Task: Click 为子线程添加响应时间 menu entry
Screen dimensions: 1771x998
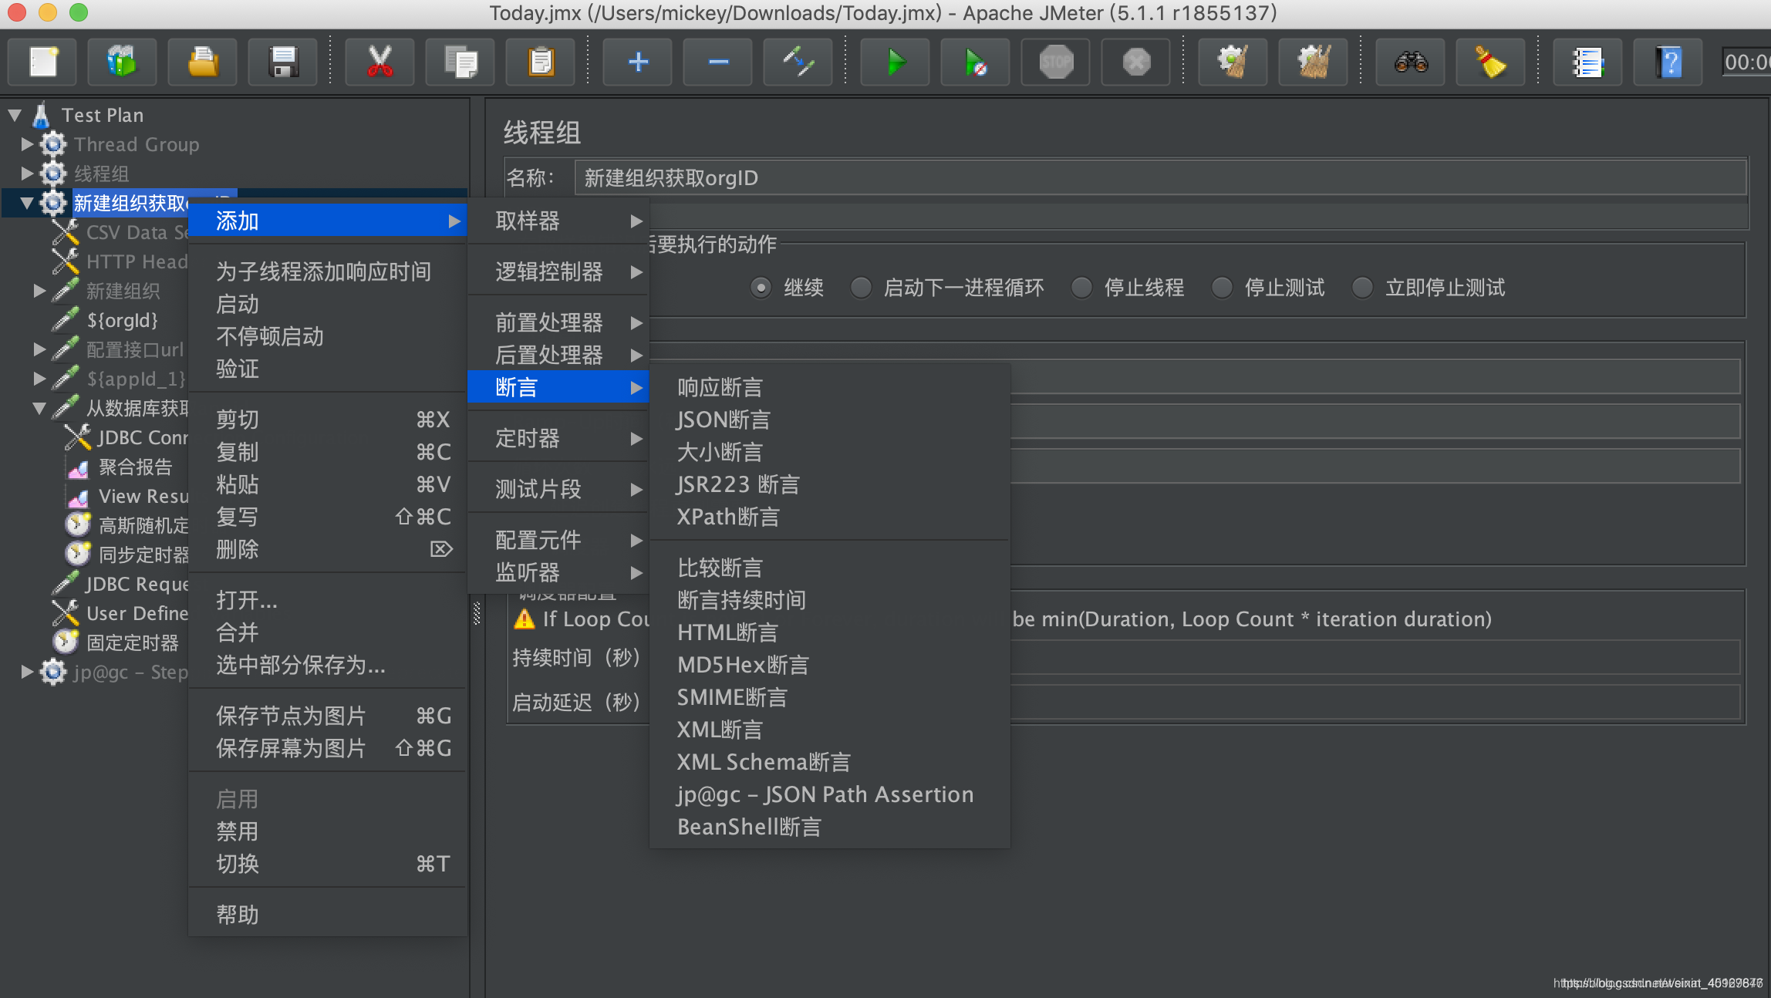Action: click(328, 271)
